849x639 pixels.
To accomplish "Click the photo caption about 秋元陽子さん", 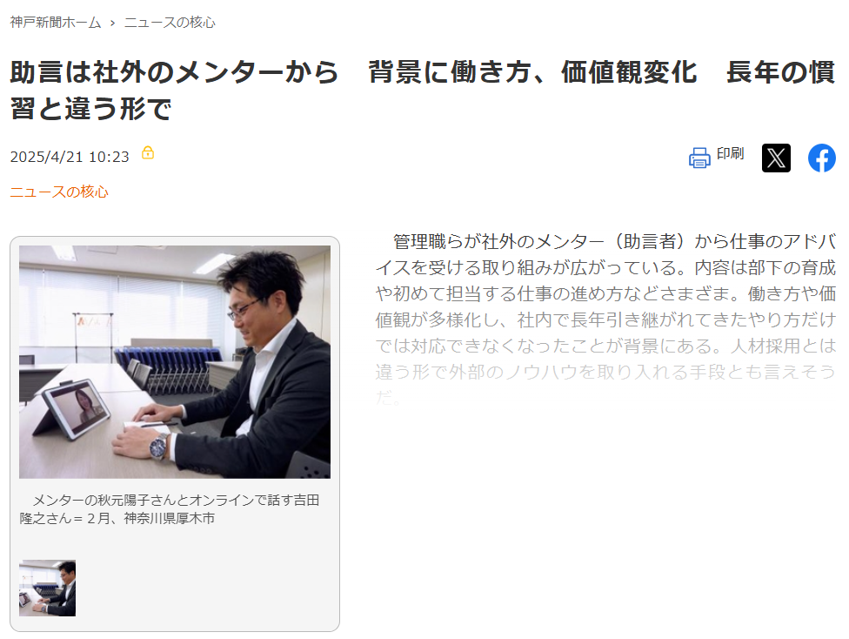I will (170, 509).
